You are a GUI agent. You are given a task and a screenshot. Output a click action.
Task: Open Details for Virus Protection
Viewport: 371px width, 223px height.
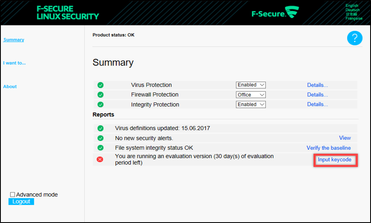tap(317, 85)
